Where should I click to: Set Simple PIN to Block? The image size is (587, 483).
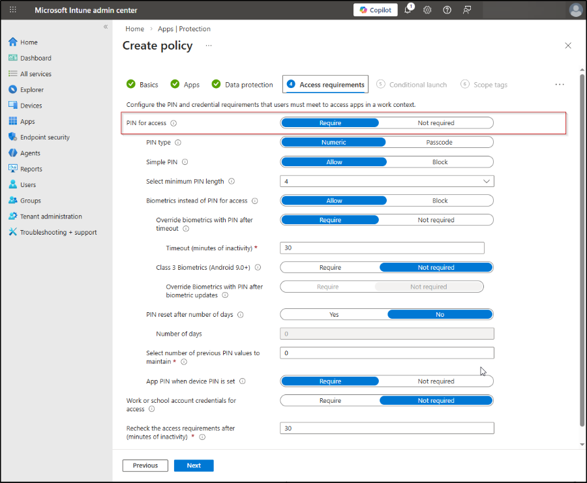tap(440, 162)
